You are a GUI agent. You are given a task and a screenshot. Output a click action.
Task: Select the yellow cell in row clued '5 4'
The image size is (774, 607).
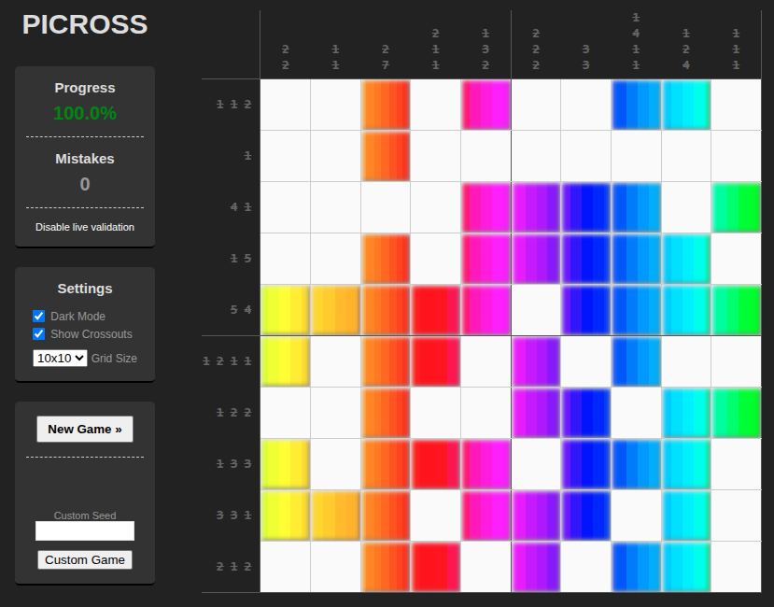pos(286,310)
